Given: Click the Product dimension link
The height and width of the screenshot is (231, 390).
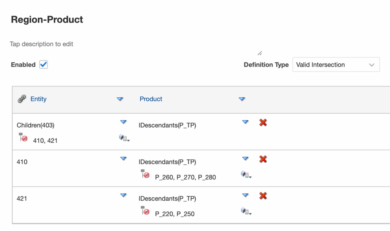Looking at the screenshot, I should pyautogui.click(x=151, y=99).
